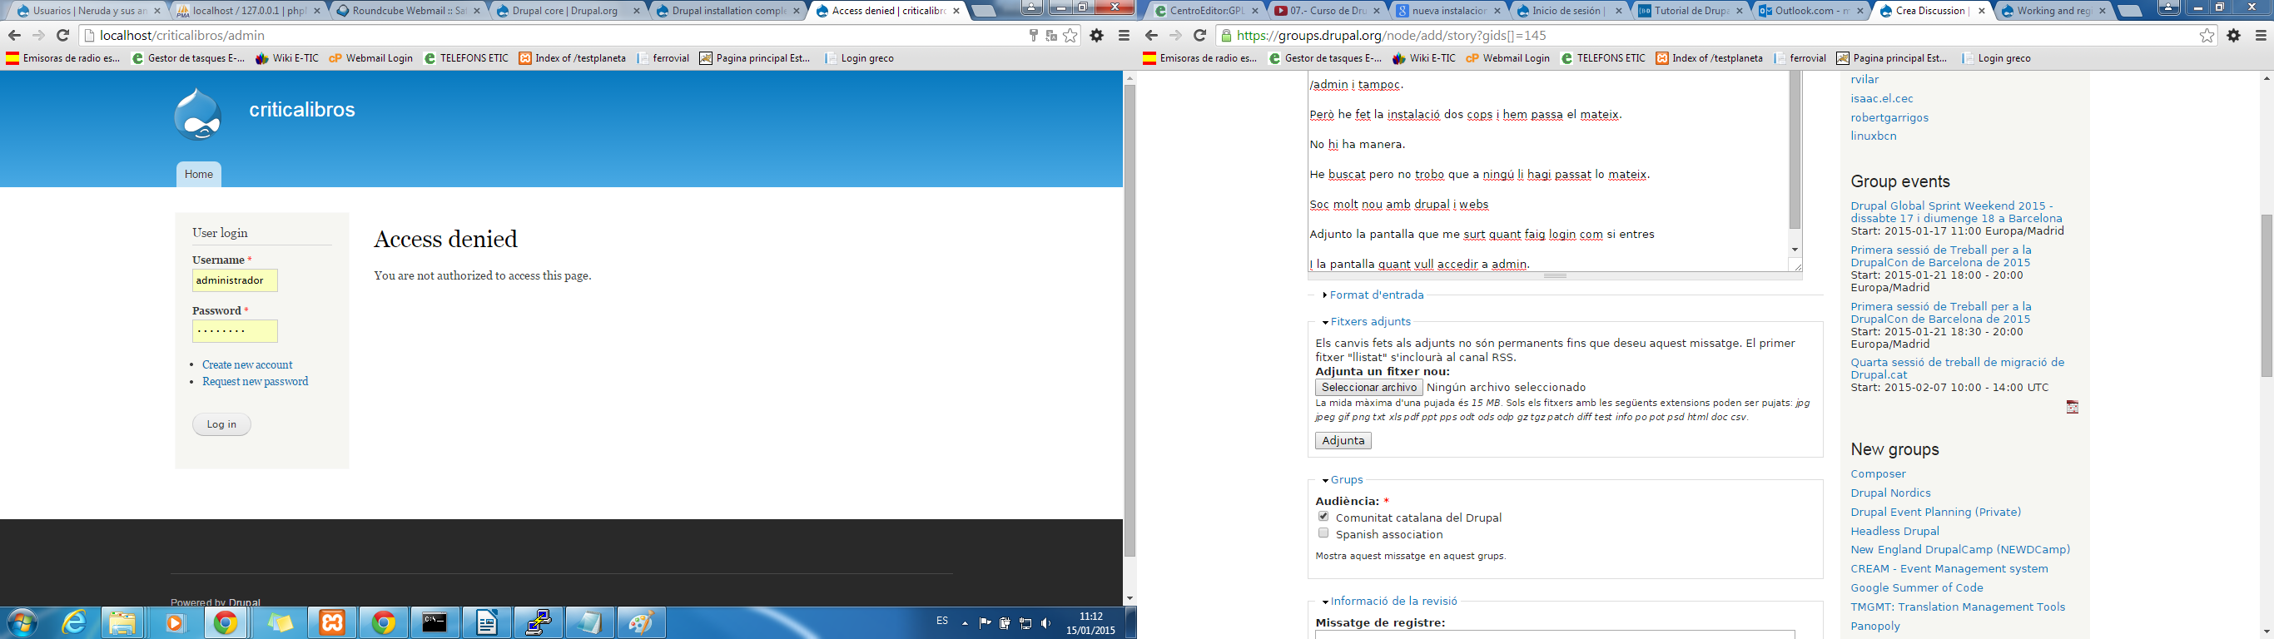Uncheck Comunitat catalana del Drupal checkbox

pyautogui.click(x=1323, y=517)
